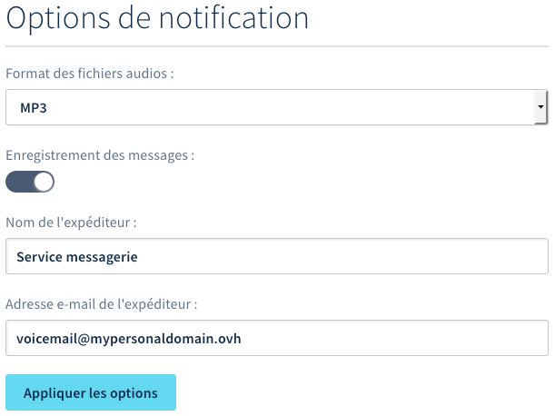Click the voicemail@mypersonaldomain.ovh text
Viewport: 555px width, 416px height.
[x=128, y=338]
